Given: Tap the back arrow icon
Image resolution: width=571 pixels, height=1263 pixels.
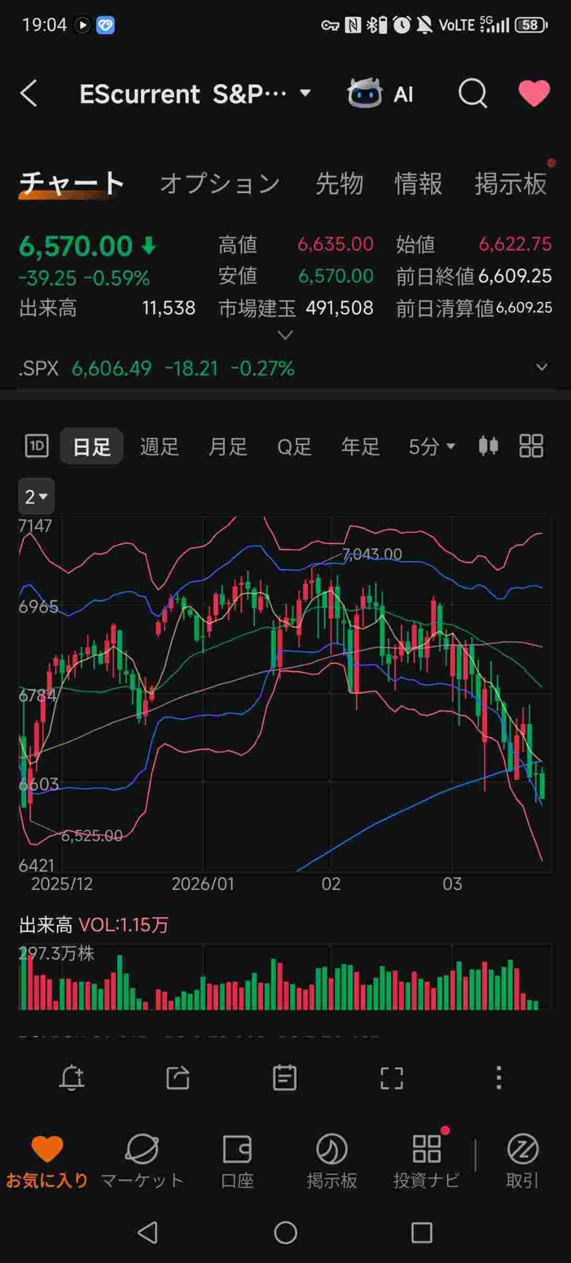Looking at the screenshot, I should [x=29, y=94].
